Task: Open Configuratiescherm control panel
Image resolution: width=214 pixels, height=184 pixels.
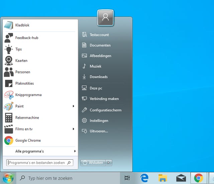Action: point(105,110)
